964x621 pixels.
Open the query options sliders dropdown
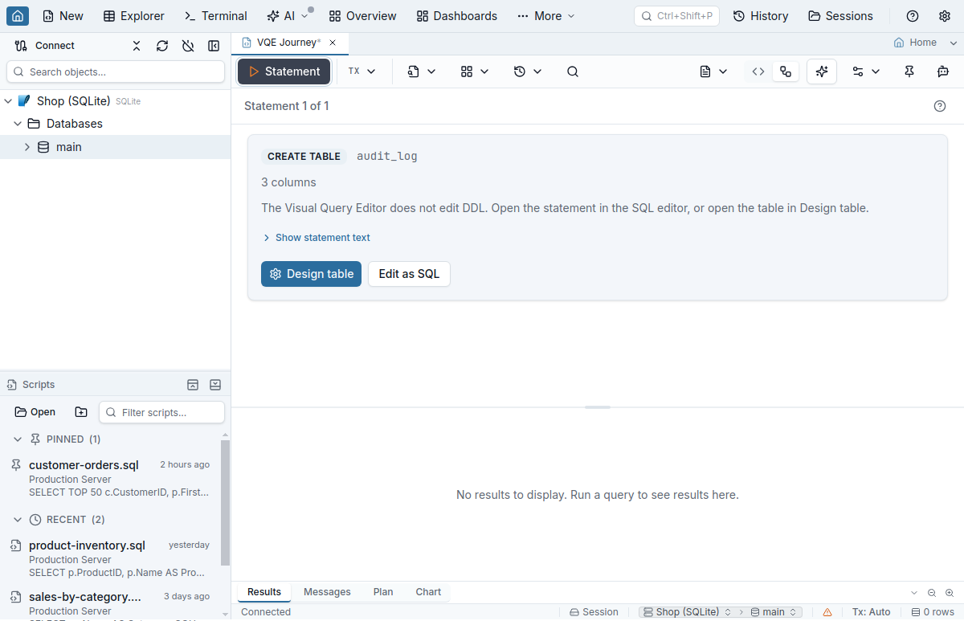click(x=866, y=71)
